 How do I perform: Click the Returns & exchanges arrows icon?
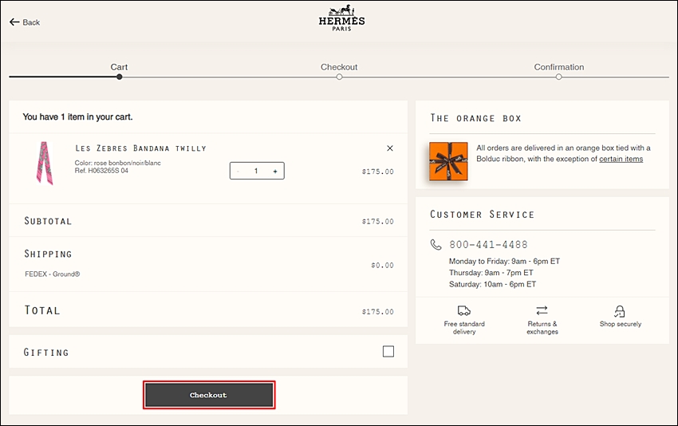[542, 310]
